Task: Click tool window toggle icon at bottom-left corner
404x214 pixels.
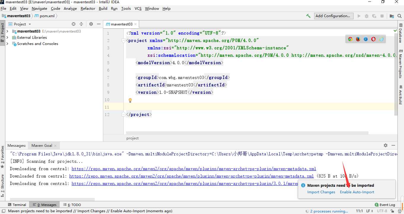Action: point(3,211)
